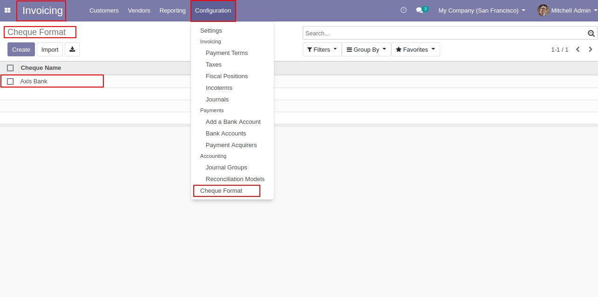Open the My Company (San Francisco) switcher
This screenshot has width=598, height=297.
[482, 10]
